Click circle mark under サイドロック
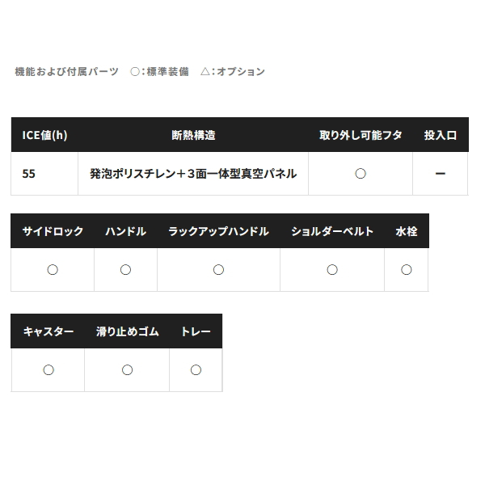Viewport: 485px width, 485px height. pos(53,270)
